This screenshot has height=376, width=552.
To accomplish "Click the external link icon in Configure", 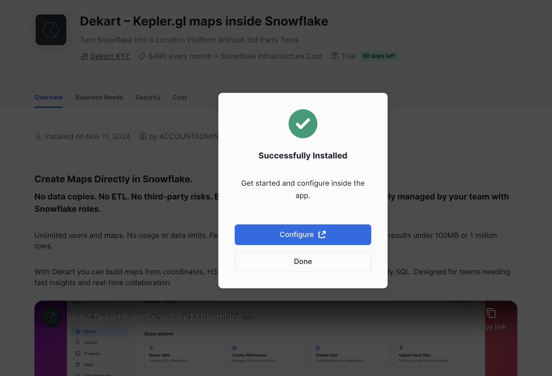I will coord(322,234).
